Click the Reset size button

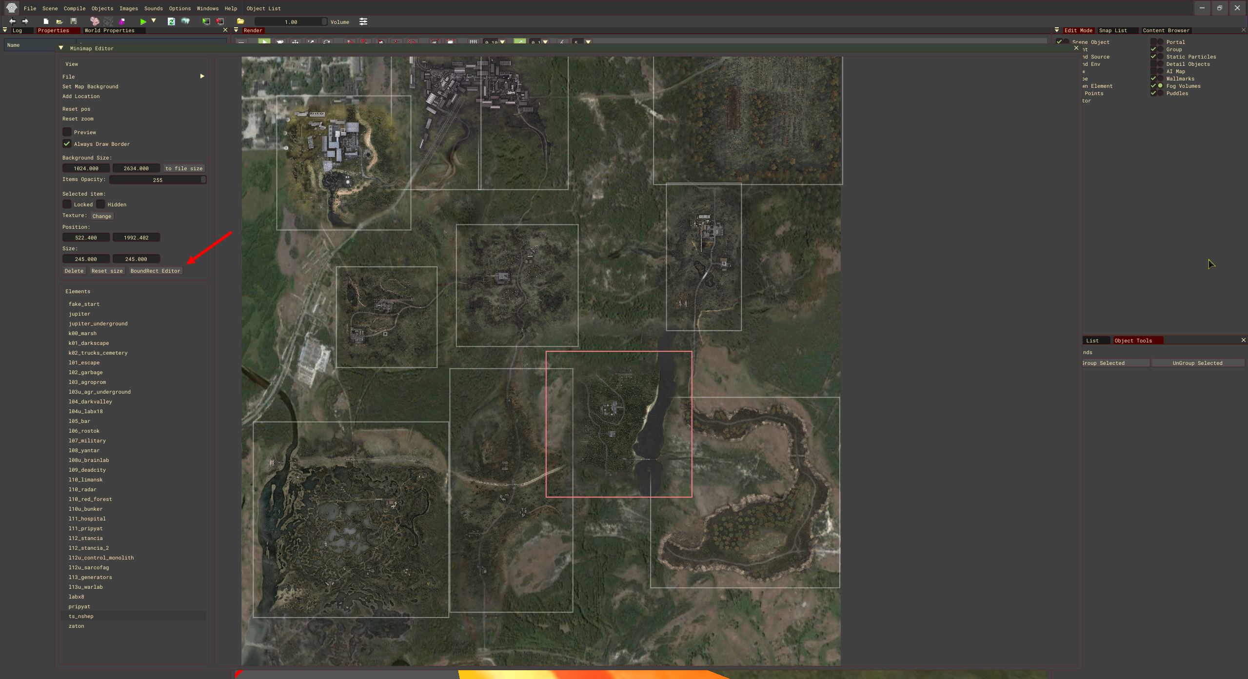click(x=107, y=271)
